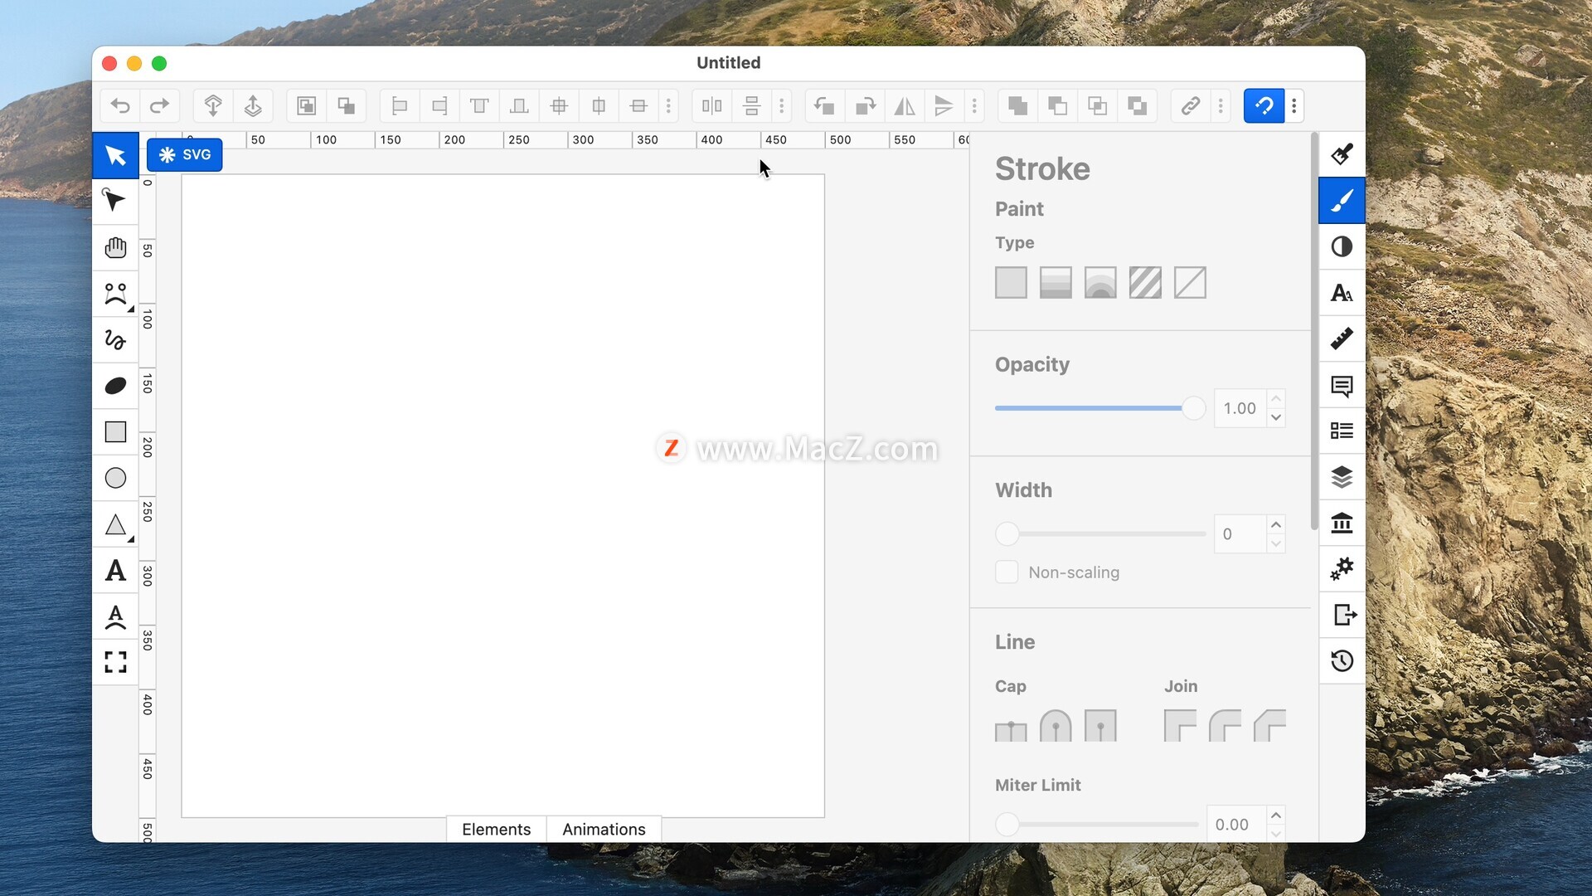Open the Export panel

point(1342,616)
